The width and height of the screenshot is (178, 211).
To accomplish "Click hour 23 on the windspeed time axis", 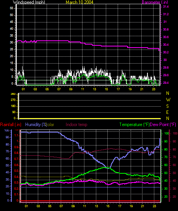I will coord(154,89).
